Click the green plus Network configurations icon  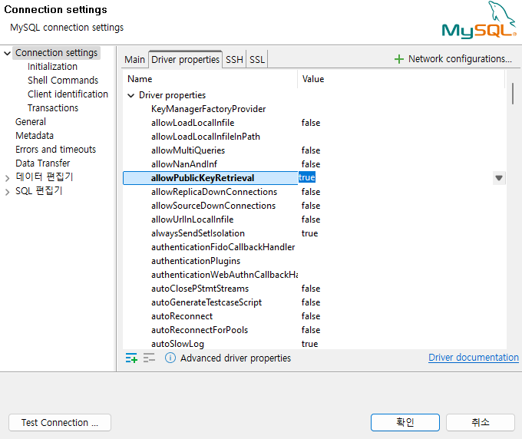coord(399,59)
